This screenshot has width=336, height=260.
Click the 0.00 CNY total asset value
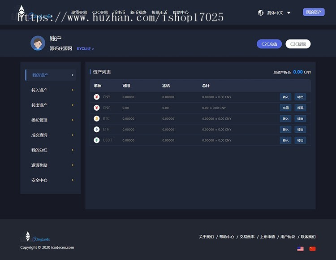tap(302, 72)
